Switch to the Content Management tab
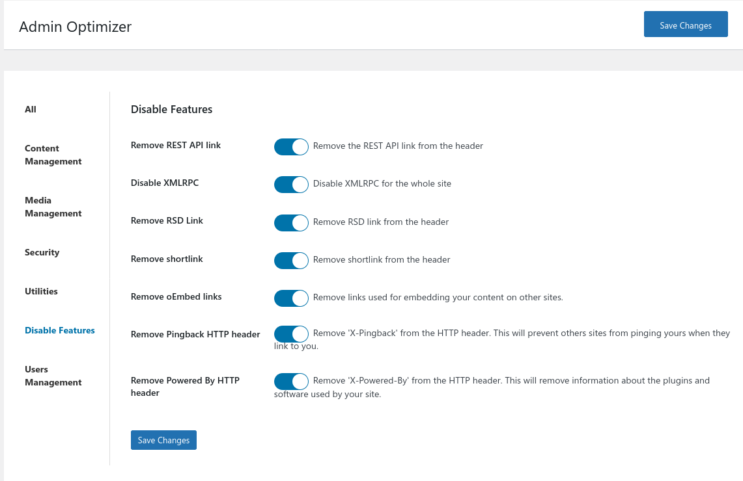The image size is (743, 481). tap(53, 155)
